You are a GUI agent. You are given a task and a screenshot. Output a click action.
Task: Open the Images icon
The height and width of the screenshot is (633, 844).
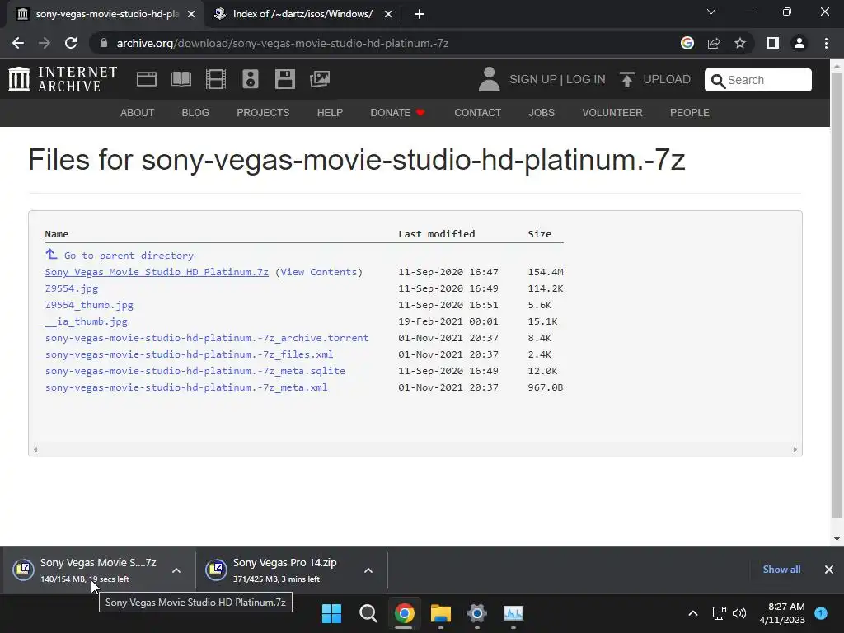[x=320, y=79]
